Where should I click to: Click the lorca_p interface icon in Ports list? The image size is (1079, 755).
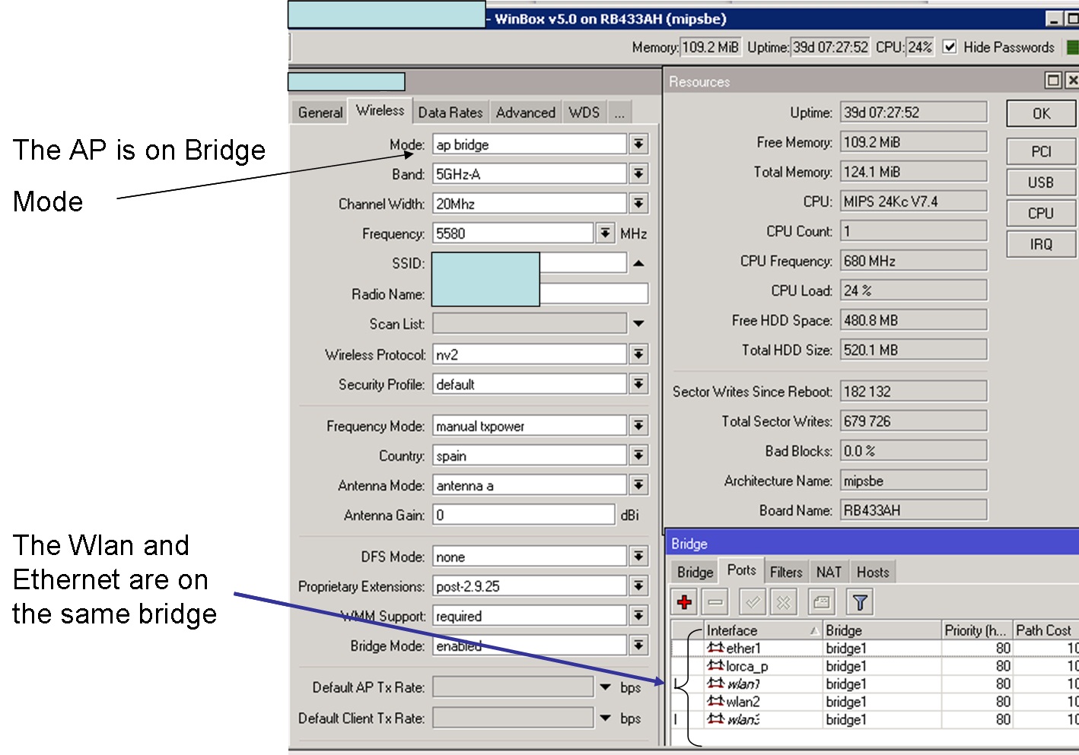point(715,666)
